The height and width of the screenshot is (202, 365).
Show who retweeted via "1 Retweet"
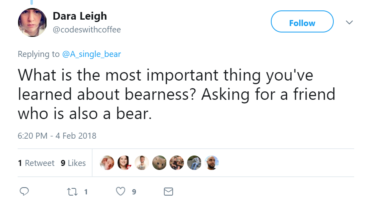[36, 163]
